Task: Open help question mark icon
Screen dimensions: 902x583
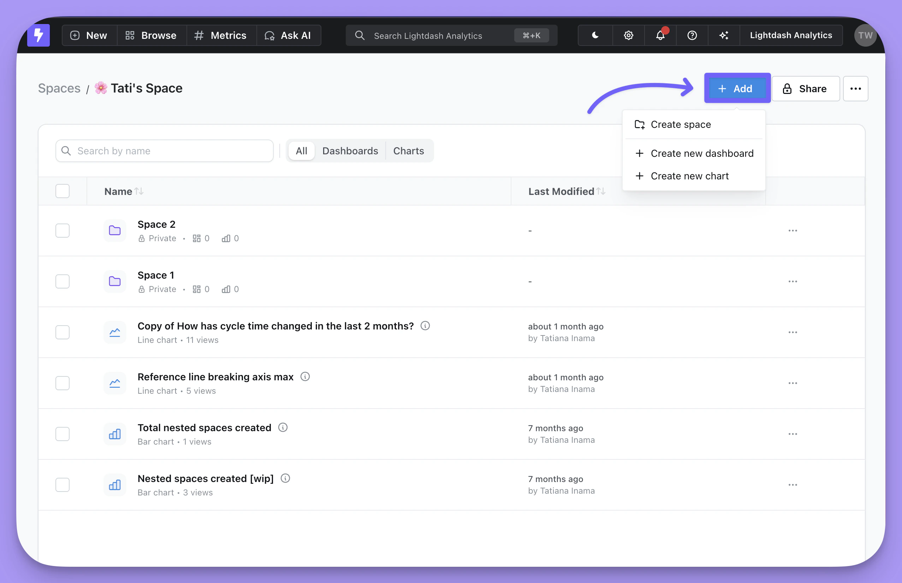Action: (692, 35)
